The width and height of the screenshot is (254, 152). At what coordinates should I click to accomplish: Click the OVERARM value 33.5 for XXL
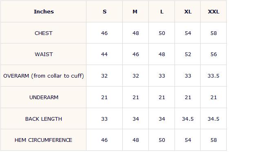[214, 76]
